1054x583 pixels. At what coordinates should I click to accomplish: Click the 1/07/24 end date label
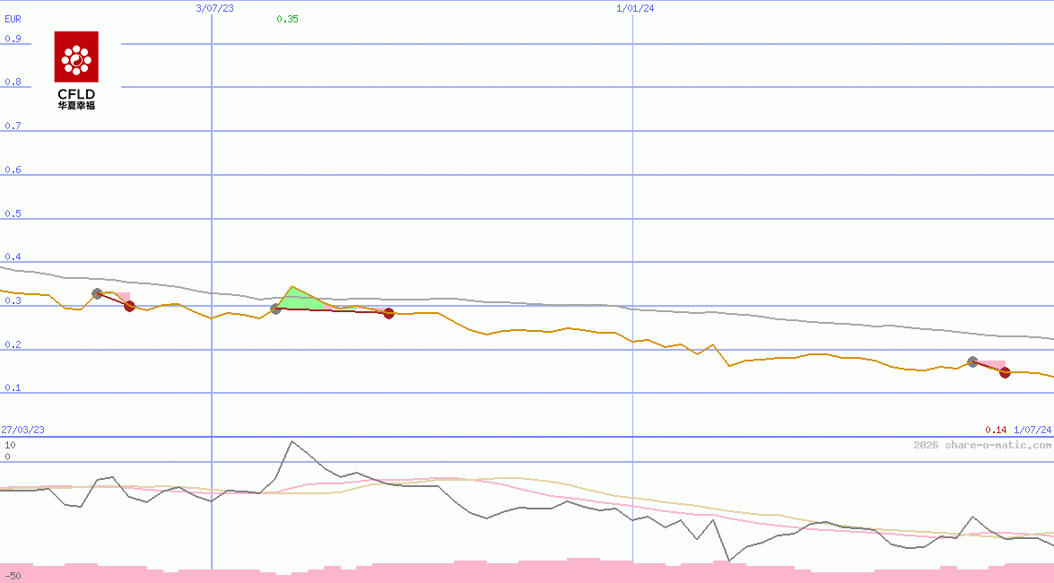pyautogui.click(x=1032, y=430)
